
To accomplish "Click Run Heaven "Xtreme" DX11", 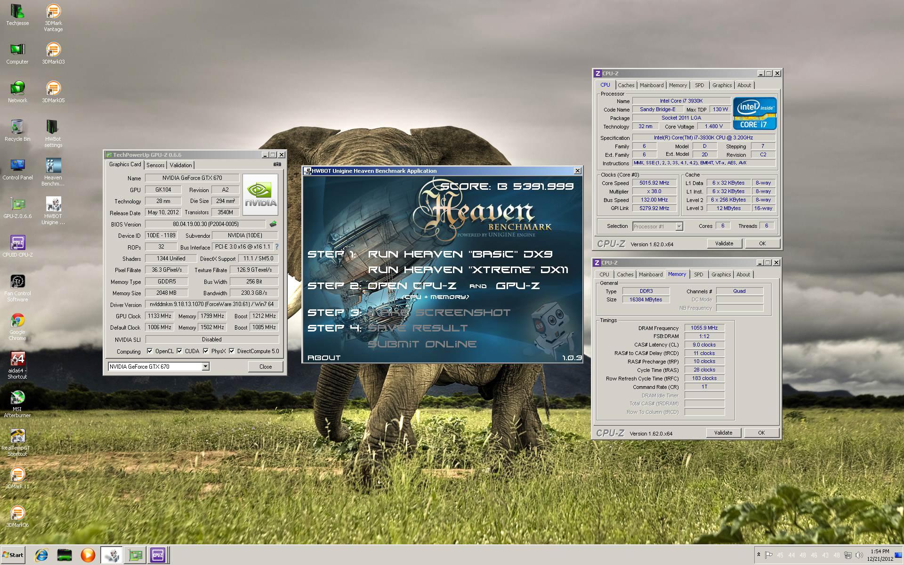I will (468, 270).
